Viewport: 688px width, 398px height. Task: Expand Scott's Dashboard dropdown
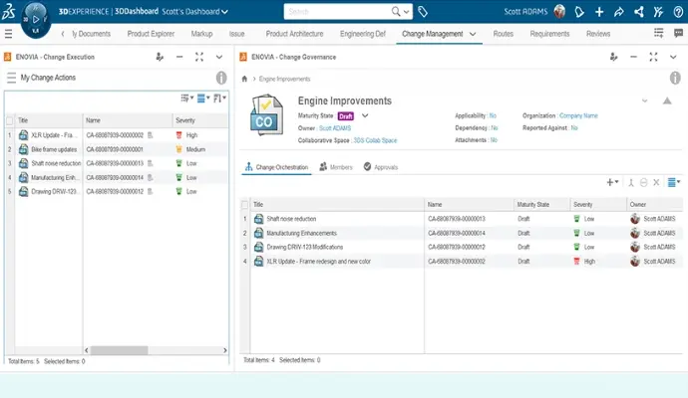click(225, 12)
